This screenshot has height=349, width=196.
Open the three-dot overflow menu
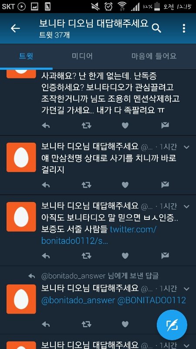pos(184,28)
